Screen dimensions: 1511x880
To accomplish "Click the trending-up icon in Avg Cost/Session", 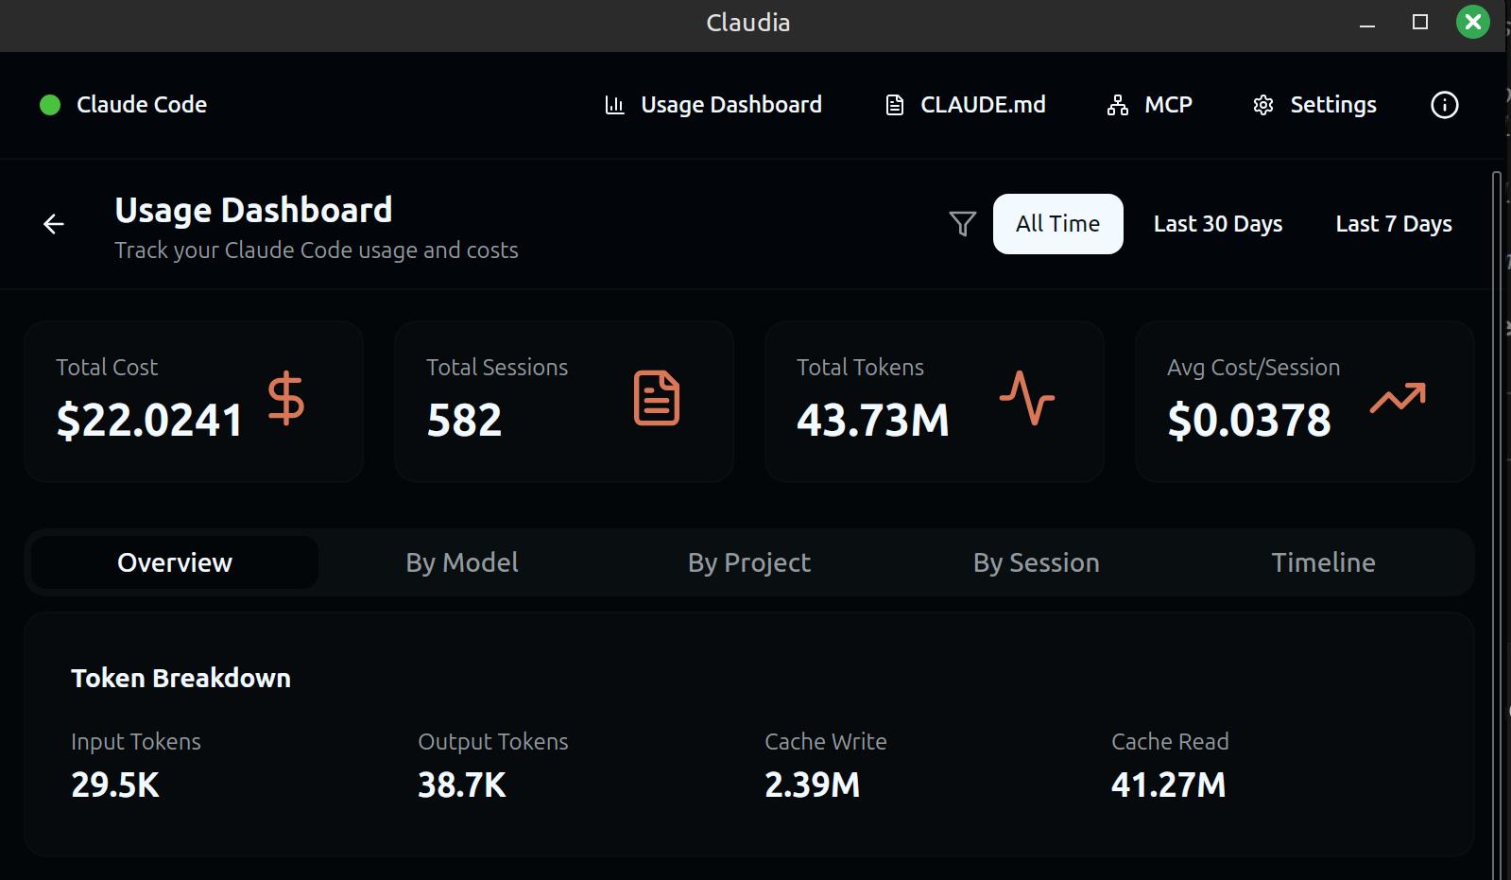I will (x=1398, y=398).
